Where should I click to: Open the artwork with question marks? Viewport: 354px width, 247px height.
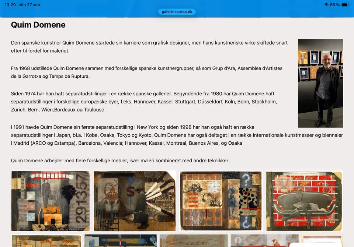(221, 201)
